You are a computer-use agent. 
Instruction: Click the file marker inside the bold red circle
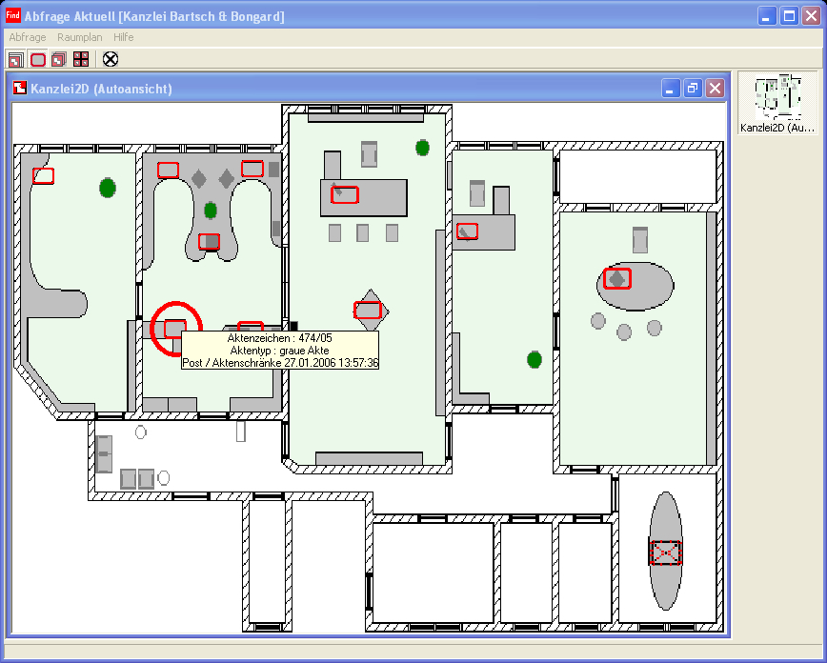point(174,328)
